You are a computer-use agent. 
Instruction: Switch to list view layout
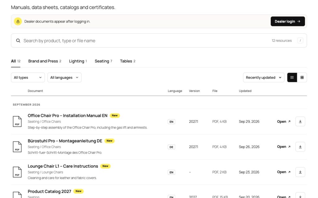292,77
